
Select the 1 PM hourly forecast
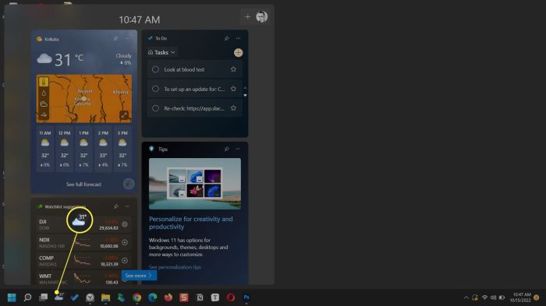pyautogui.click(x=83, y=149)
